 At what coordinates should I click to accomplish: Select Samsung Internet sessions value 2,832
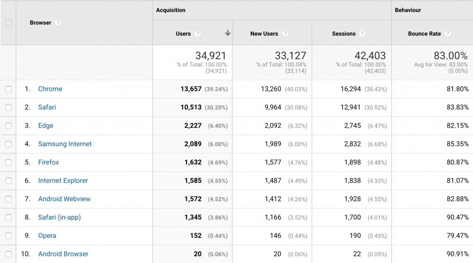pos(352,144)
